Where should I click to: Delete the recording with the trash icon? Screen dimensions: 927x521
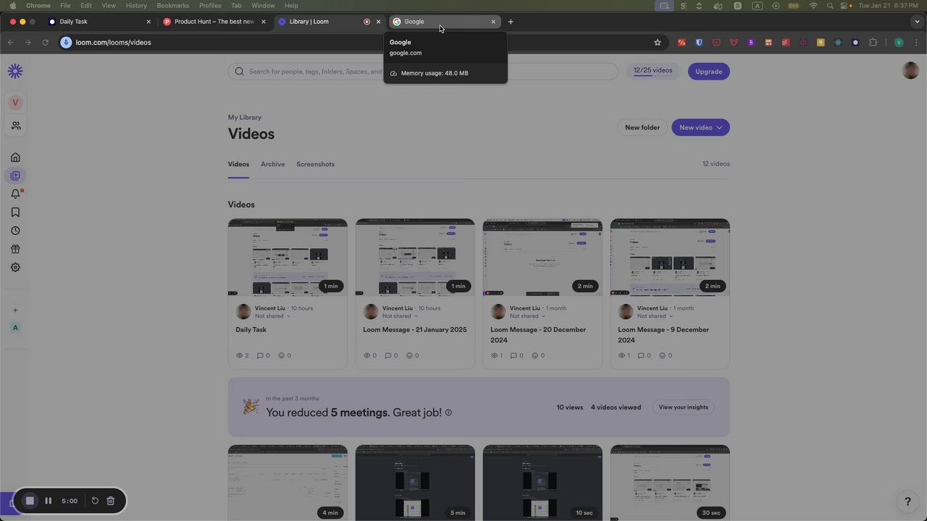click(111, 501)
